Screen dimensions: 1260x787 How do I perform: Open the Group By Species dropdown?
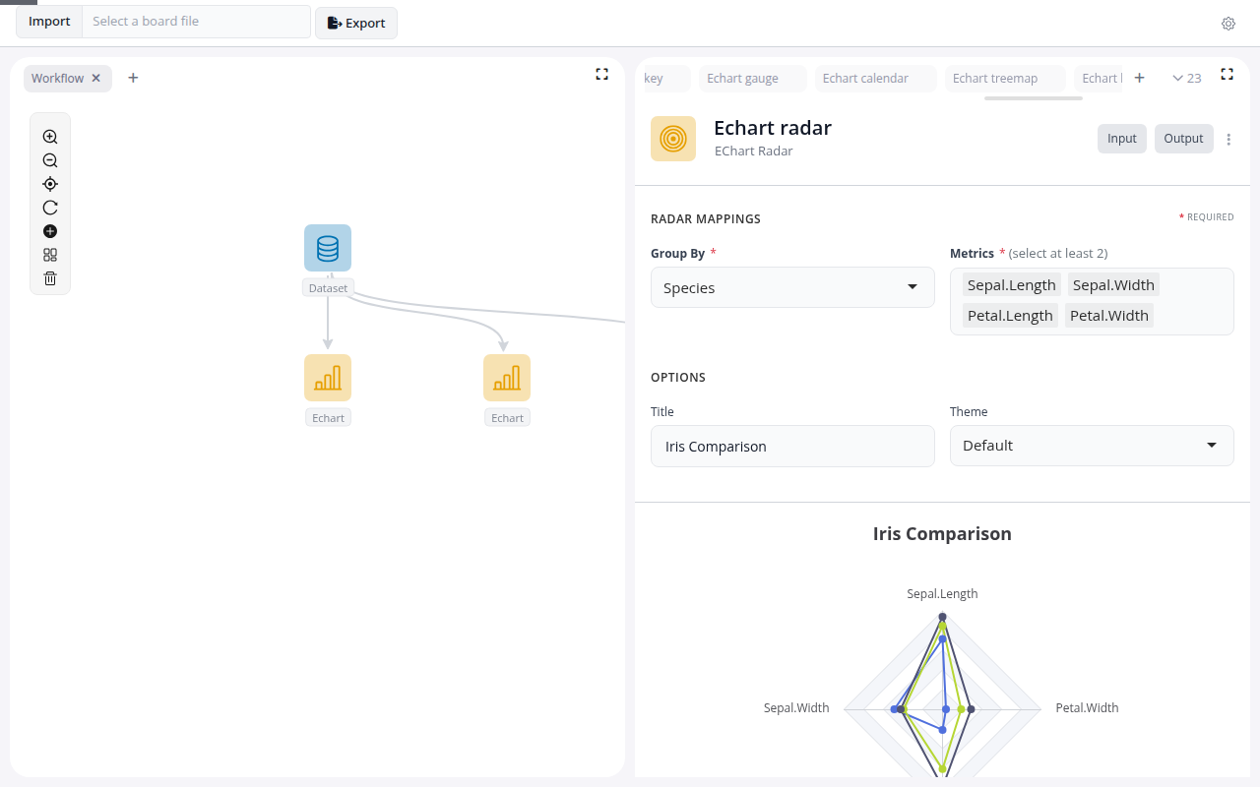[792, 287]
